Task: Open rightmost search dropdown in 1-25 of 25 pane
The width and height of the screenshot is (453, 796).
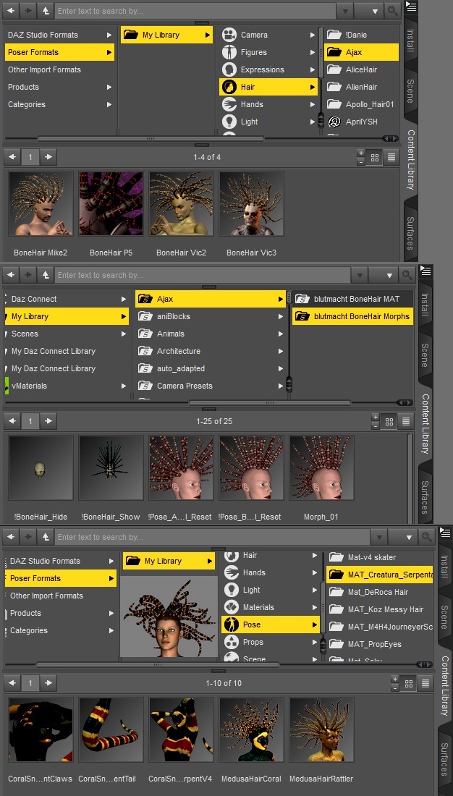Action: tap(389, 275)
